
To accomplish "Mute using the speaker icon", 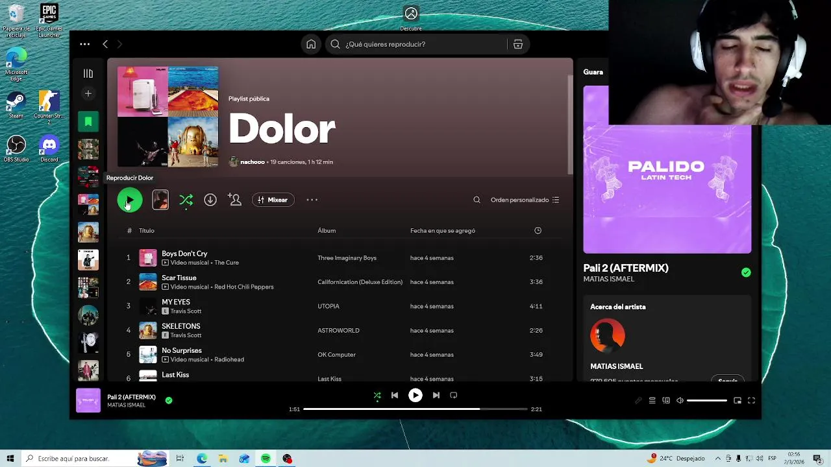I will (680, 401).
